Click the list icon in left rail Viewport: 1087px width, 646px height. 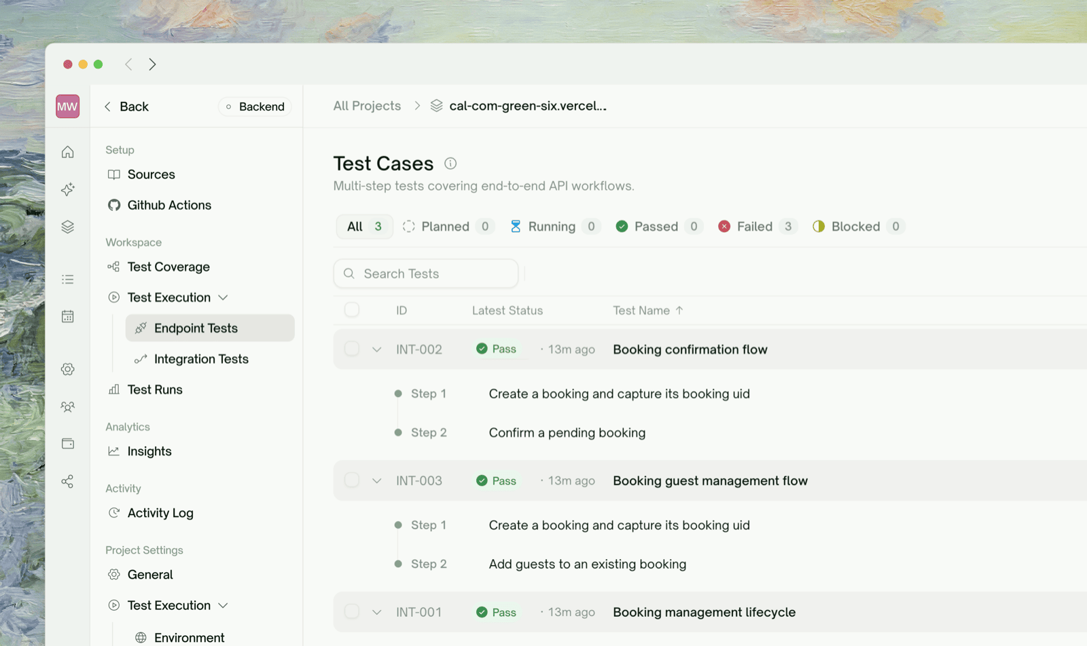67,279
